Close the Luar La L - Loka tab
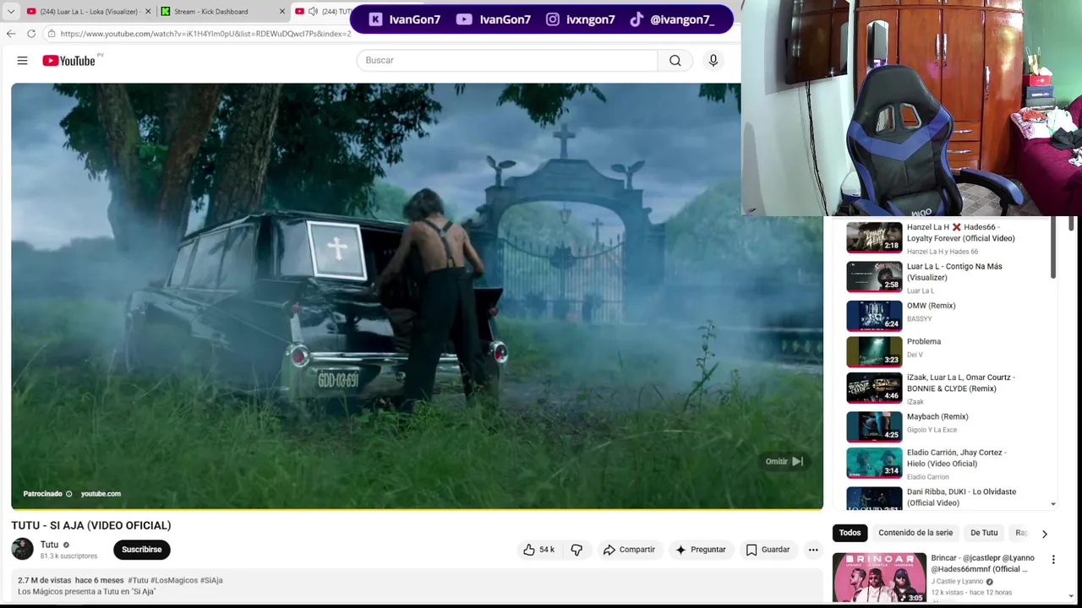Image resolution: width=1082 pixels, height=608 pixels. [148, 12]
